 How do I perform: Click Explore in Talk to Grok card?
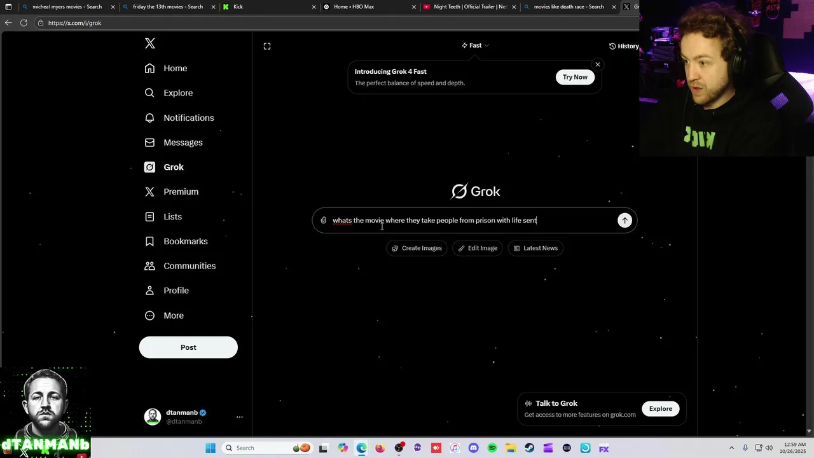[661, 409]
